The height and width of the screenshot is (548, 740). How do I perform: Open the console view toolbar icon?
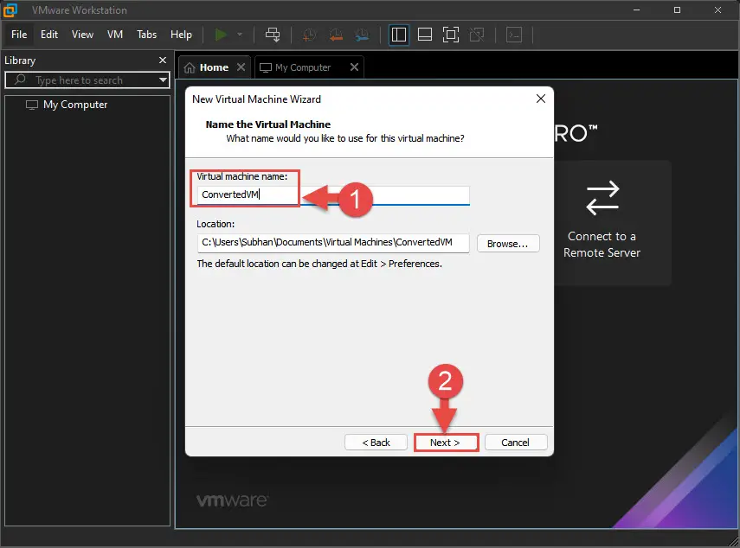pyautogui.click(x=514, y=35)
